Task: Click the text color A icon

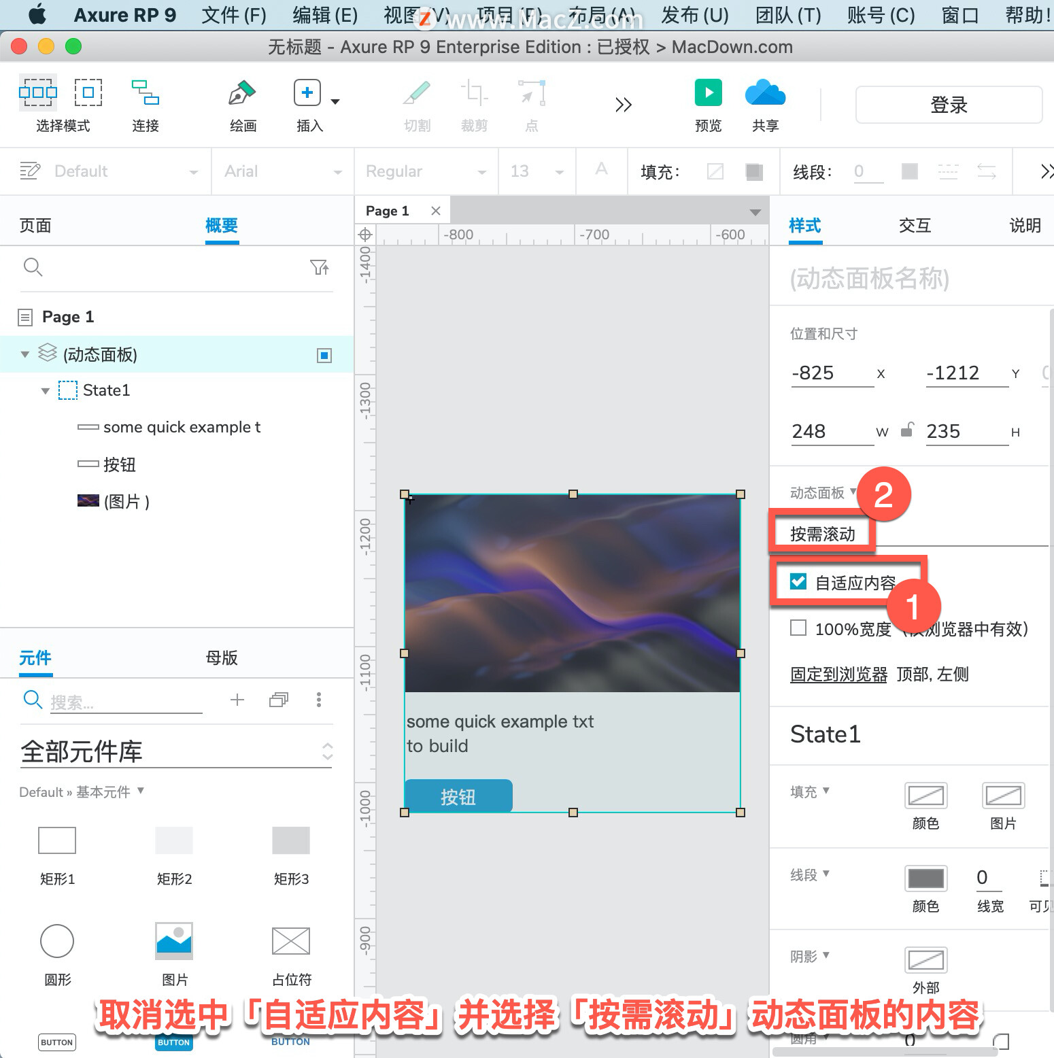Action: click(601, 169)
